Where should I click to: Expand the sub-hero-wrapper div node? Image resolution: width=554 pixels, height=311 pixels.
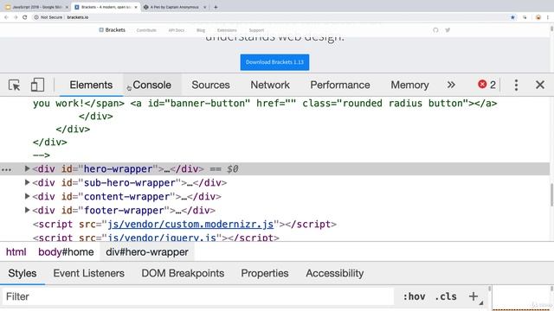coord(27,182)
